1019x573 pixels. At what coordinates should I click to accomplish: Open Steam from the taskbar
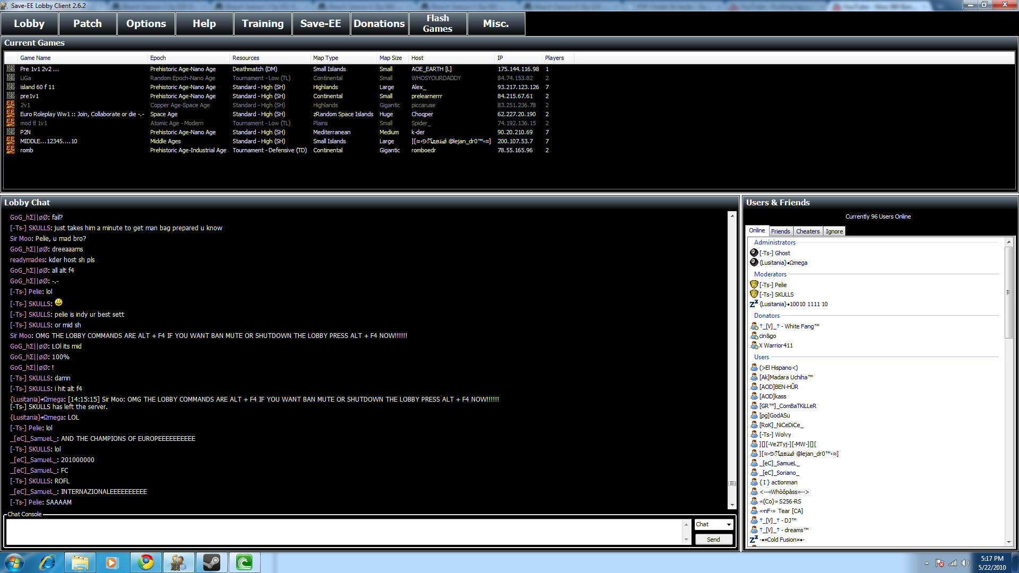click(212, 562)
